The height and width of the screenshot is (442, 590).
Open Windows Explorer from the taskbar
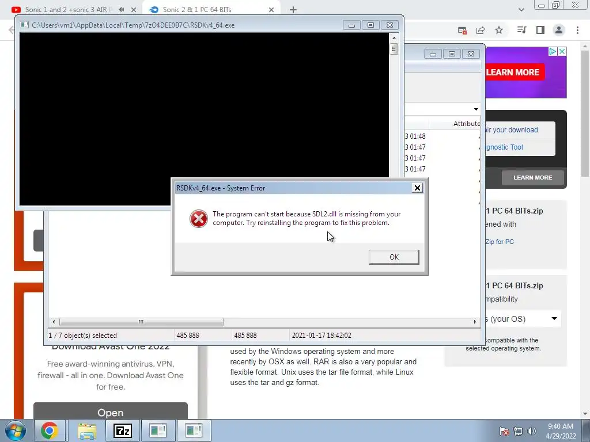click(88, 430)
